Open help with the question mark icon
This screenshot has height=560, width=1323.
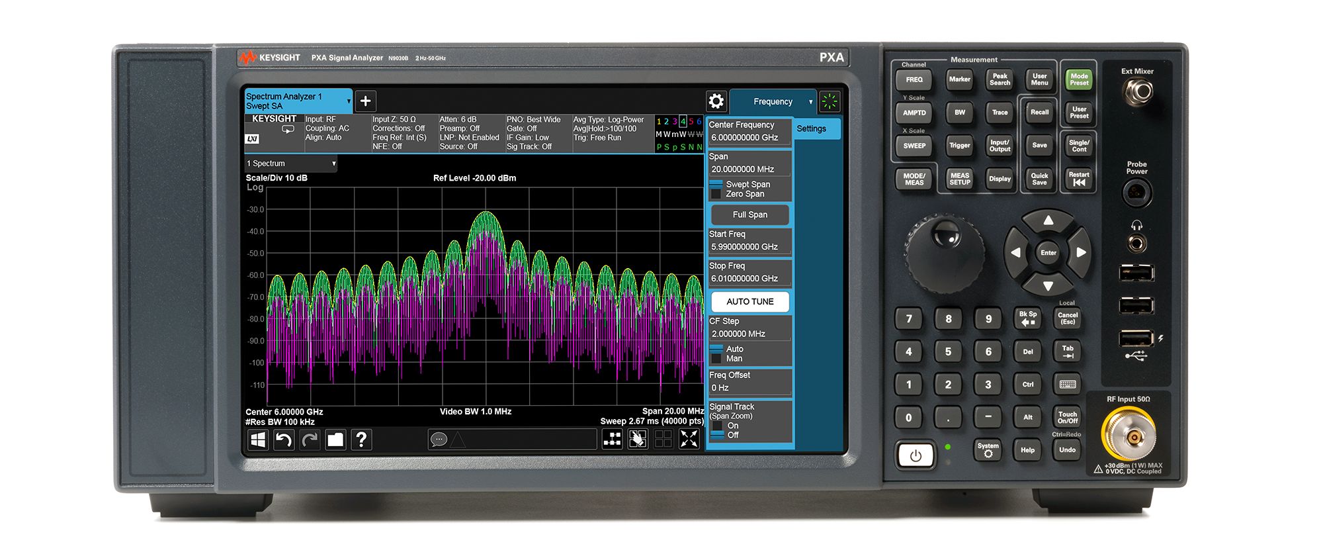[361, 440]
